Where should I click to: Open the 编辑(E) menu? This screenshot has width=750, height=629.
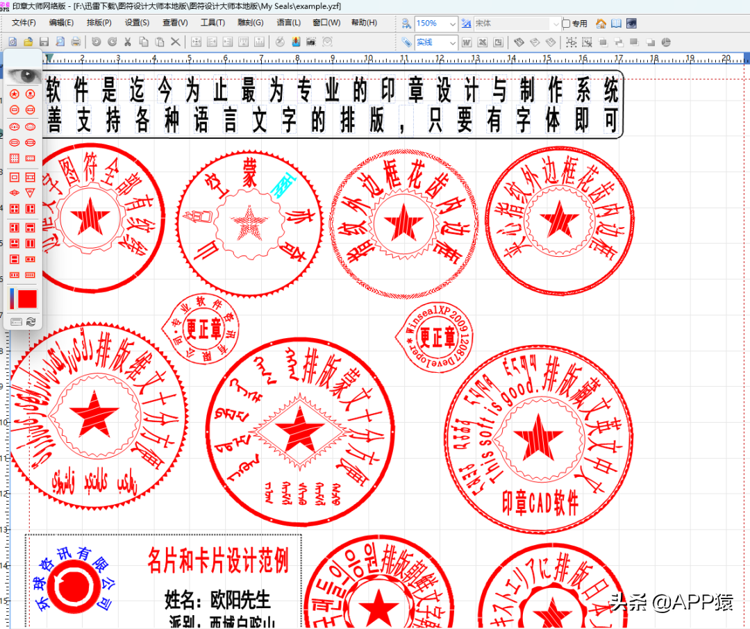click(61, 22)
